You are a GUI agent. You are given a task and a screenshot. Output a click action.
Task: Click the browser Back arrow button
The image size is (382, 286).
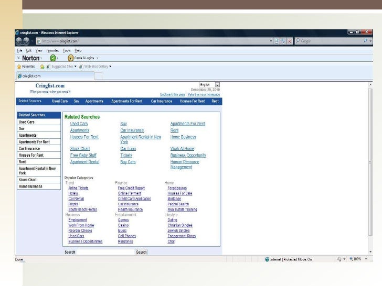(19, 41)
